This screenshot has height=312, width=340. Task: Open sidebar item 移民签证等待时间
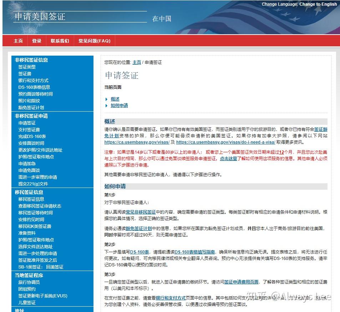click(36, 213)
